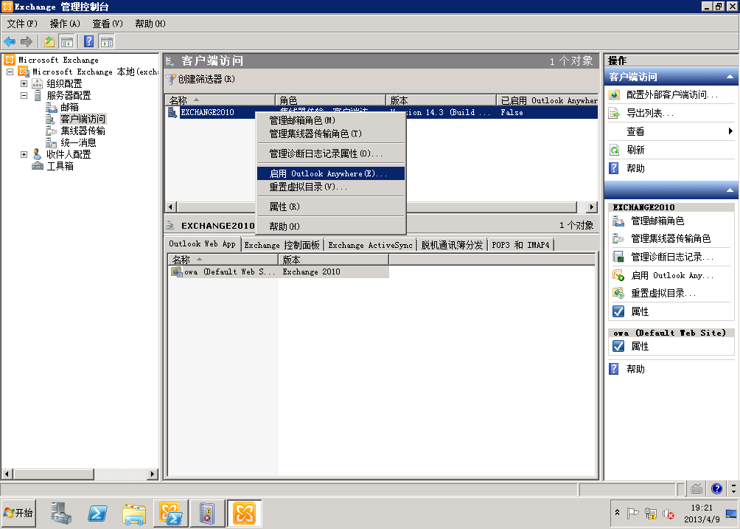The width and height of the screenshot is (740, 529).
Task: Click the owa virtual directory row icon
Action: tap(176, 272)
